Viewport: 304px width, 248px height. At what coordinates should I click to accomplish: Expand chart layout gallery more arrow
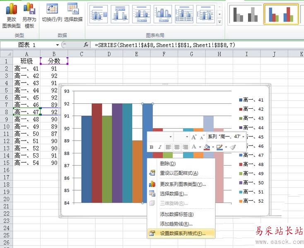point(220,22)
